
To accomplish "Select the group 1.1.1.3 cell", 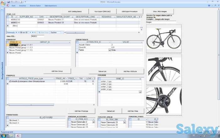I will click(x=46, y=47).
